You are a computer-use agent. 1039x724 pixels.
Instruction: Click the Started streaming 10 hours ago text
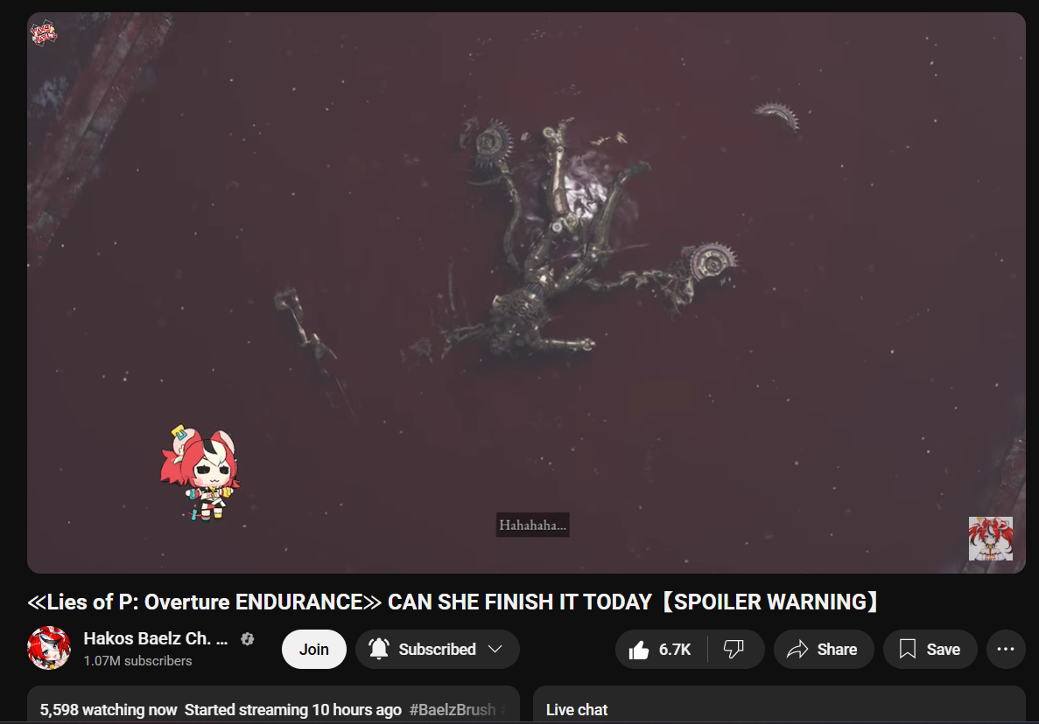pos(293,710)
